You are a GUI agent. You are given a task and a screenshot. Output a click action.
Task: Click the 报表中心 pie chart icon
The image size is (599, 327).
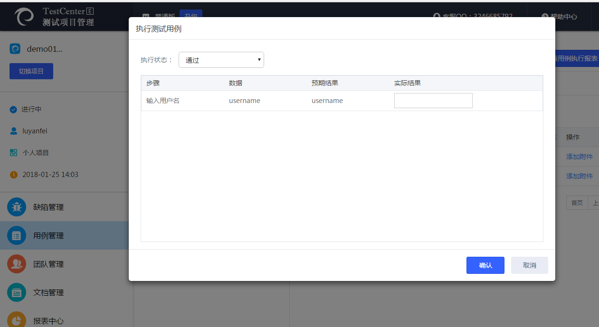coord(17,320)
